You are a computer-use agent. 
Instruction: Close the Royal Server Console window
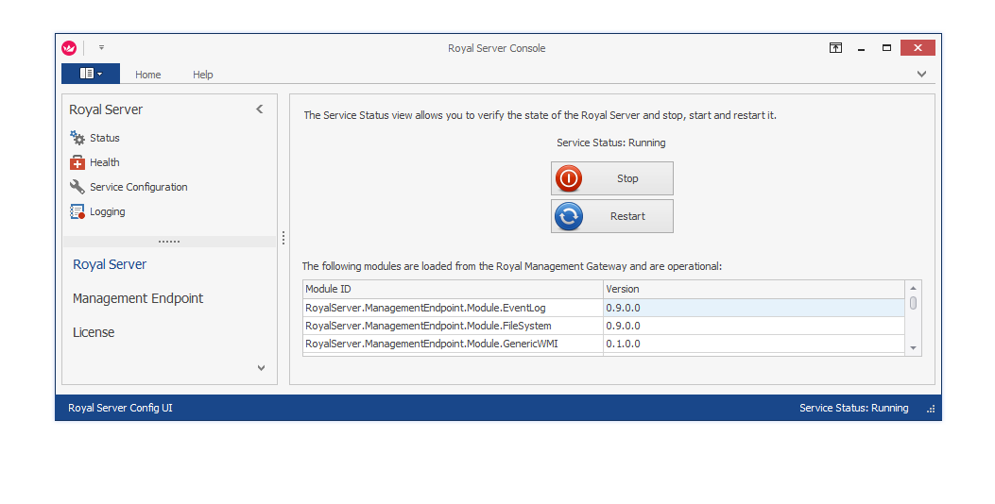(918, 47)
